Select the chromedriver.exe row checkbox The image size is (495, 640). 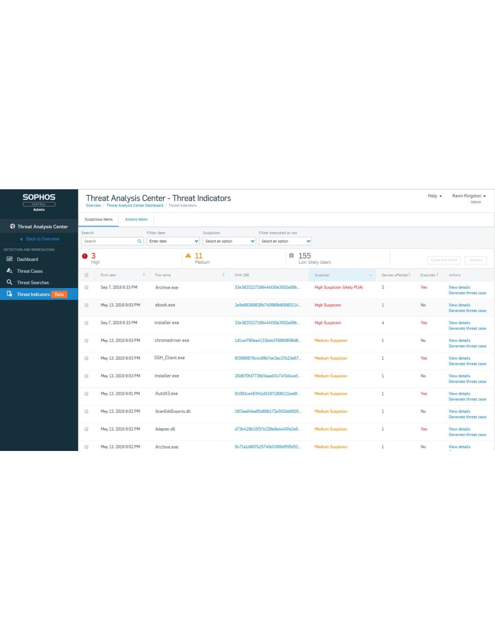coord(86,341)
